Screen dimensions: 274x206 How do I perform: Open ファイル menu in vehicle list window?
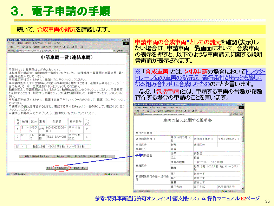pos(11,43)
